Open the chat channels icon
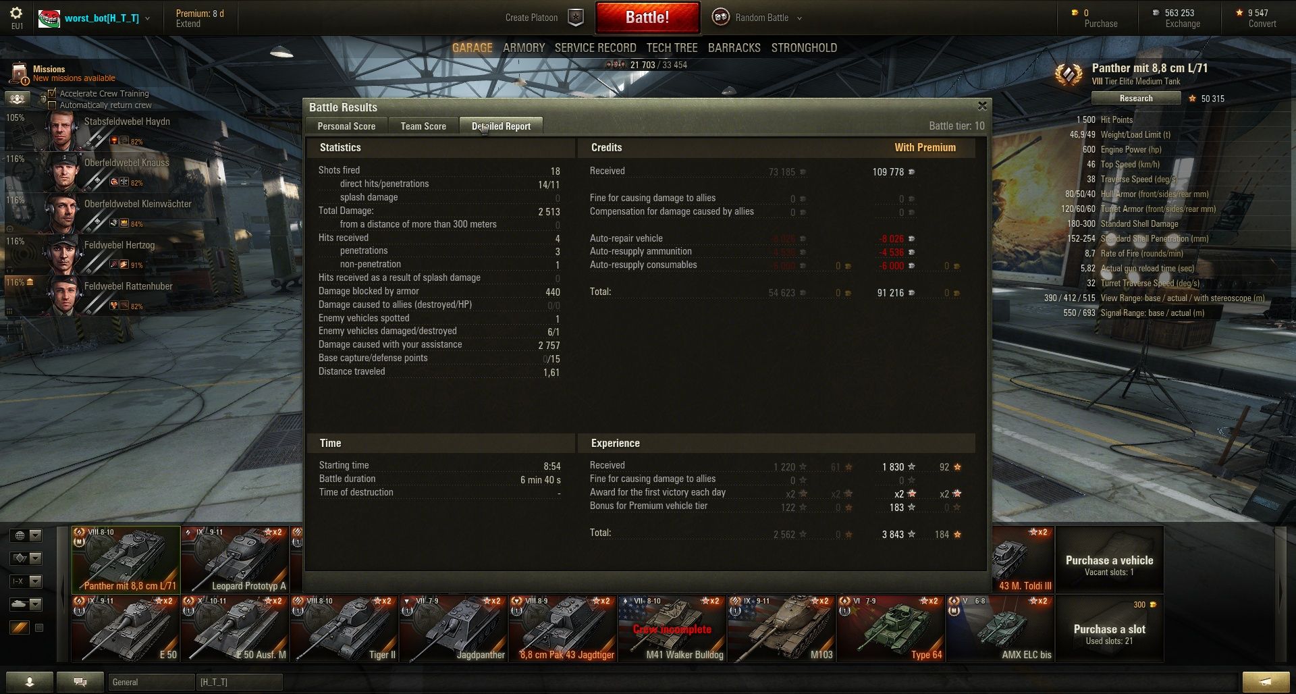This screenshot has height=694, width=1296. pos(80,682)
